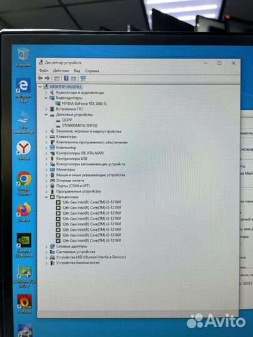Click the Встроенное ПО firmware icon
The image size is (253, 337).
point(52,109)
